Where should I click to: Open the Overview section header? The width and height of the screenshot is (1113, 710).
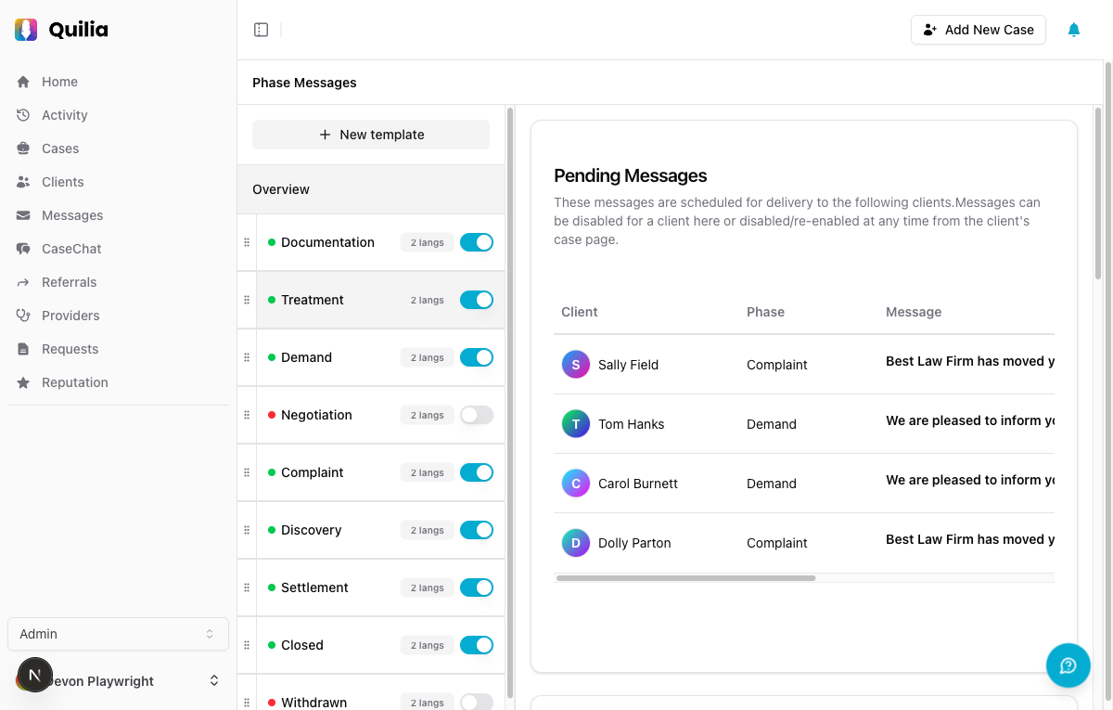(x=280, y=188)
